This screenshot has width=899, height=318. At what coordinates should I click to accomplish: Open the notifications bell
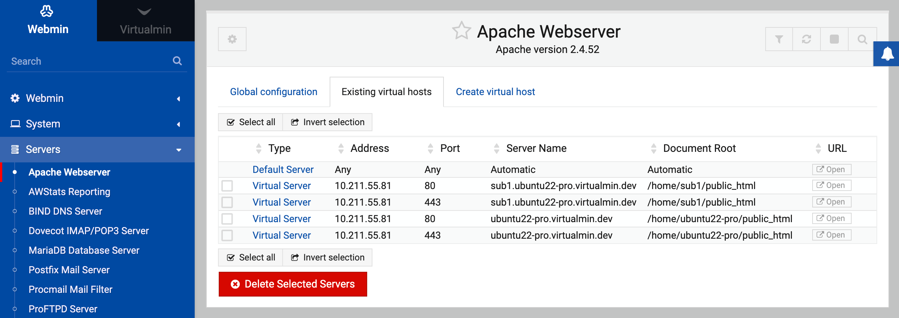[887, 54]
